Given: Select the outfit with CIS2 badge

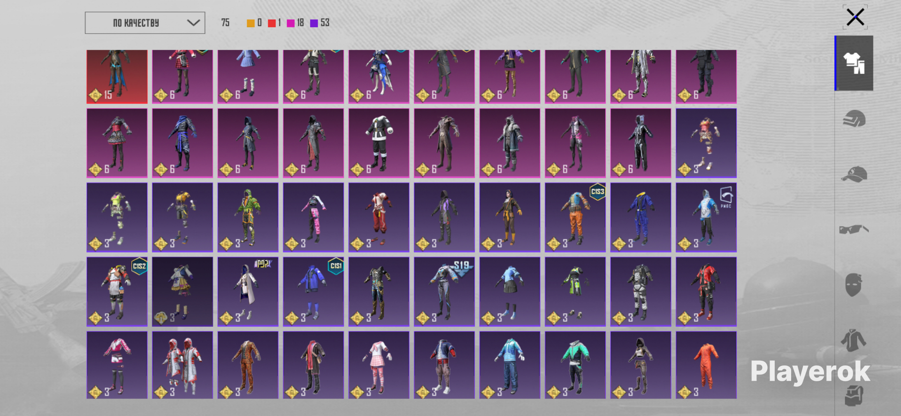Looking at the screenshot, I should (x=117, y=291).
